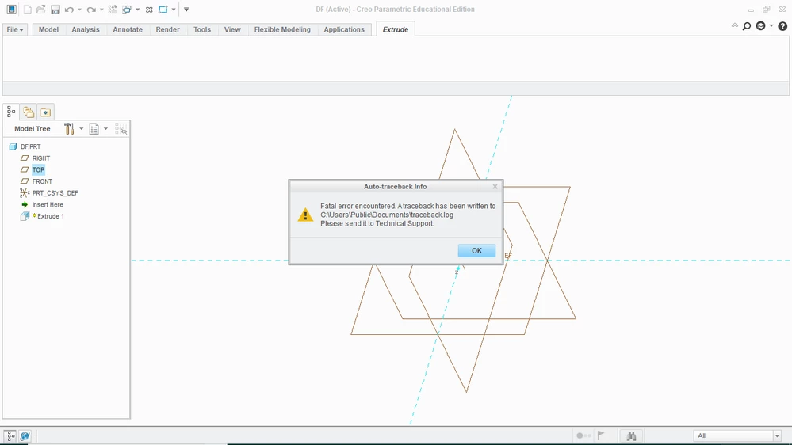Click the Regenerate model icon
The image size is (792, 445).
point(113,9)
